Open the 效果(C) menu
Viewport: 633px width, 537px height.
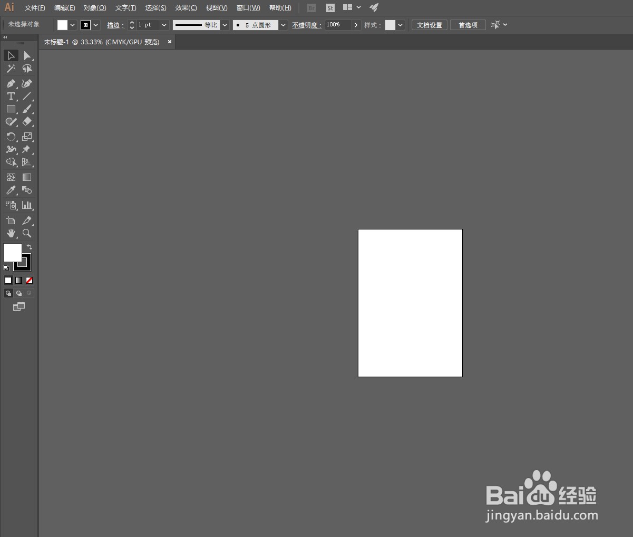tap(186, 8)
